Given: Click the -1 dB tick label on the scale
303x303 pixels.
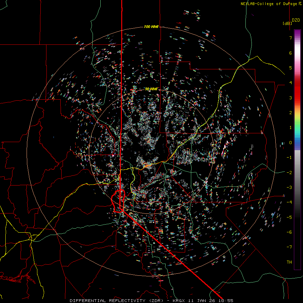Looking at the screenshot, I should pos(289,158).
